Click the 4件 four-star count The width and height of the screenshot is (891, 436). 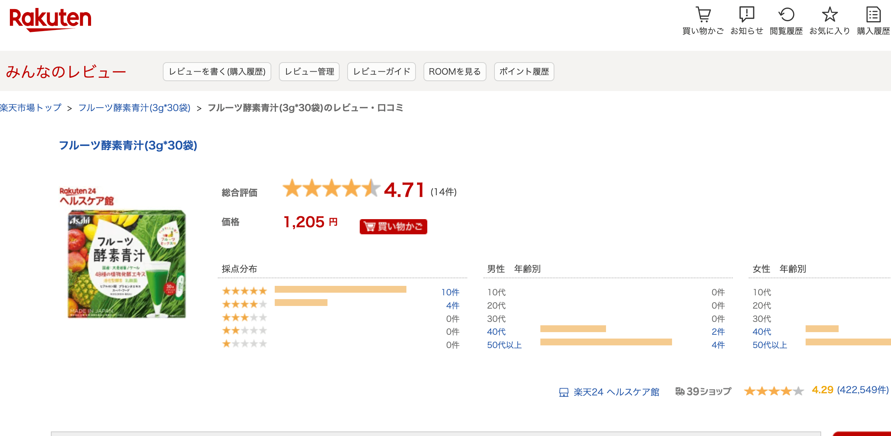tap(453, 306)
